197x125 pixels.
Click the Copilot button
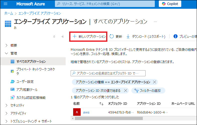(x=170, y=4)
